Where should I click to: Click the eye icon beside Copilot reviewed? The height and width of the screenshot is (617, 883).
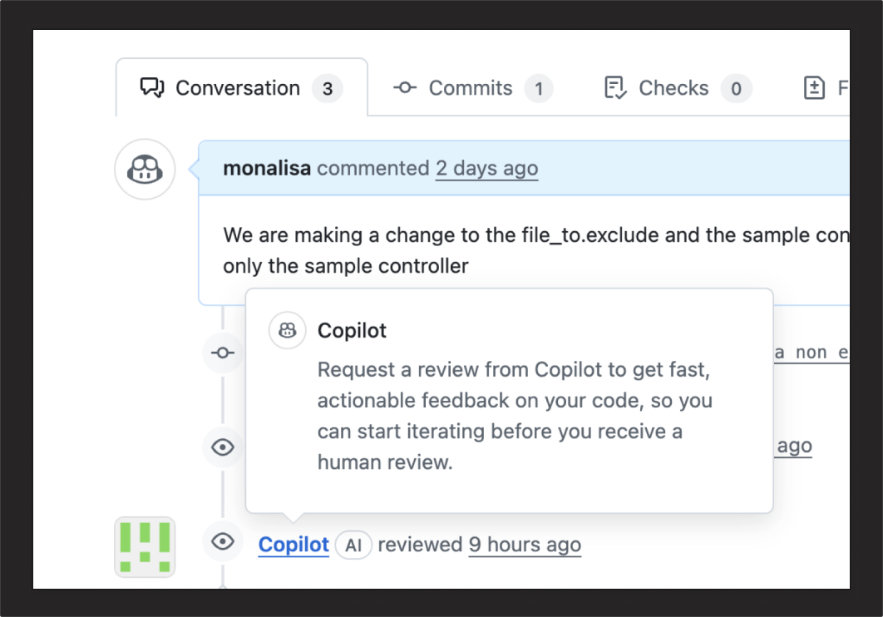pos(223,541)
